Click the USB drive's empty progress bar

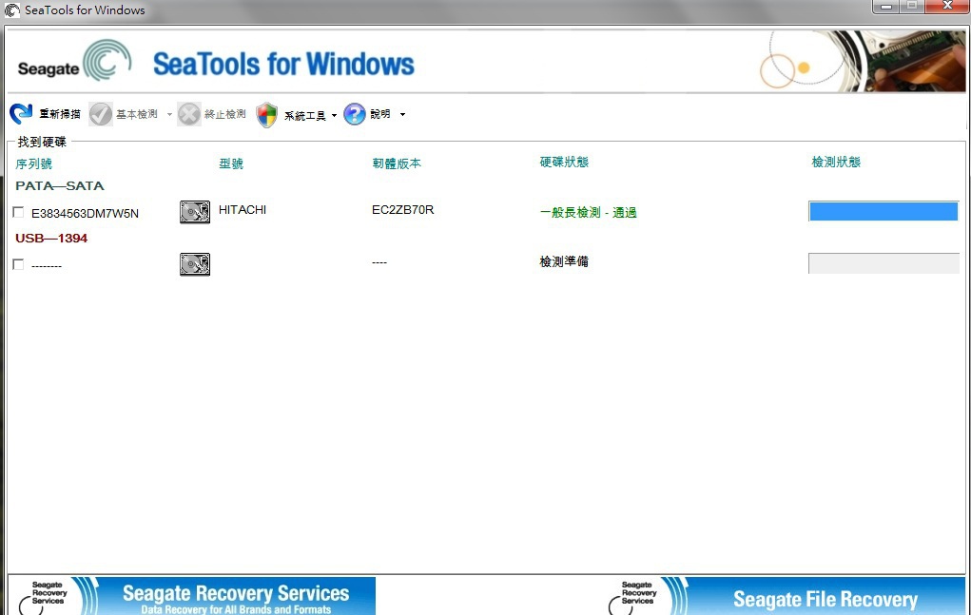[884, 263]
